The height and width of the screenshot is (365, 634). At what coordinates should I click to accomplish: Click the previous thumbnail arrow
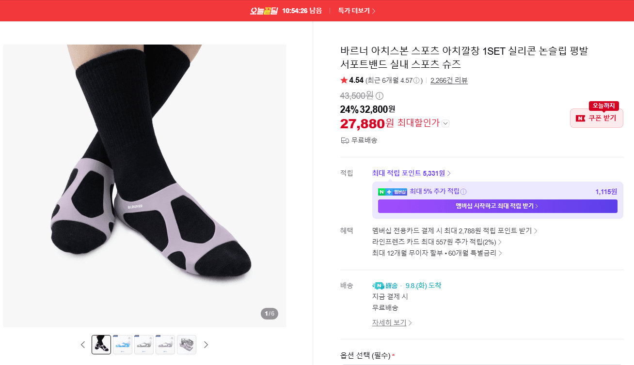click(x=83, y=345)
